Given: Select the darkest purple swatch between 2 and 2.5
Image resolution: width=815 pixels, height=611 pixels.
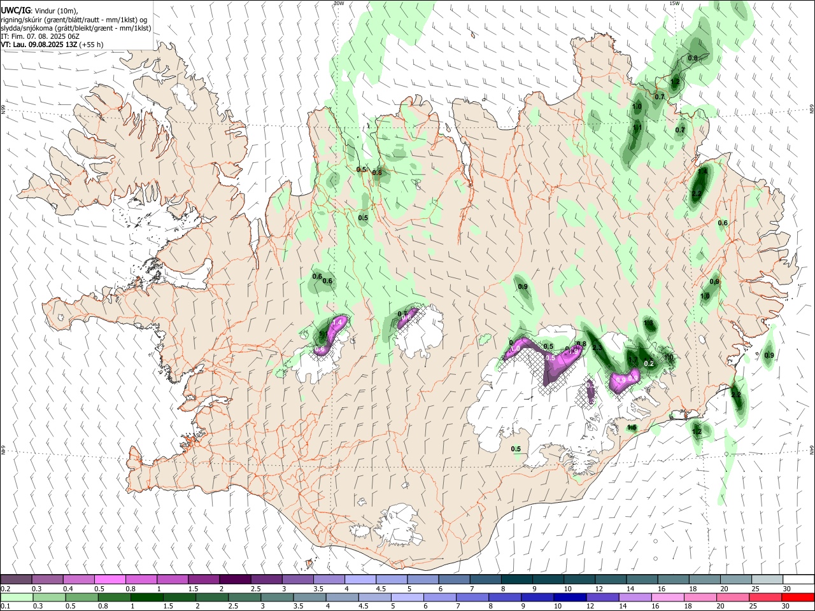Looking at the screenshot, I should pyautogui.click(x=235, y=579).
